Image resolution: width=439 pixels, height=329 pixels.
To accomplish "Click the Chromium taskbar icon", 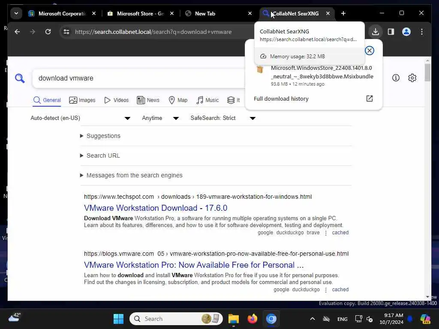I will [x=271, y=319].
